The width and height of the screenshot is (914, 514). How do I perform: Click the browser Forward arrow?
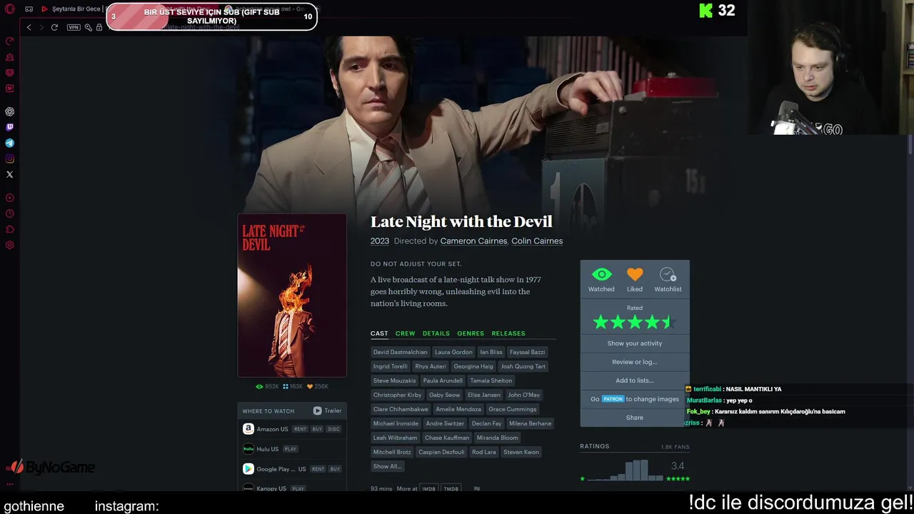click(41, 27)
